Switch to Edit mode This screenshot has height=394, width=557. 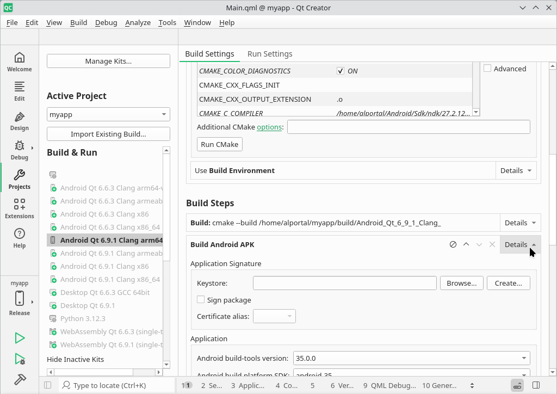point(20,91)
